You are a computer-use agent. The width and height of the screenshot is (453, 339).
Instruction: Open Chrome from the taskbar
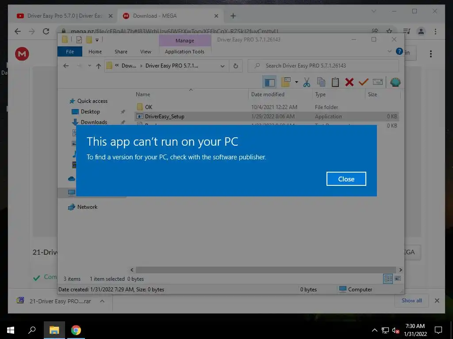click(76, 330)
